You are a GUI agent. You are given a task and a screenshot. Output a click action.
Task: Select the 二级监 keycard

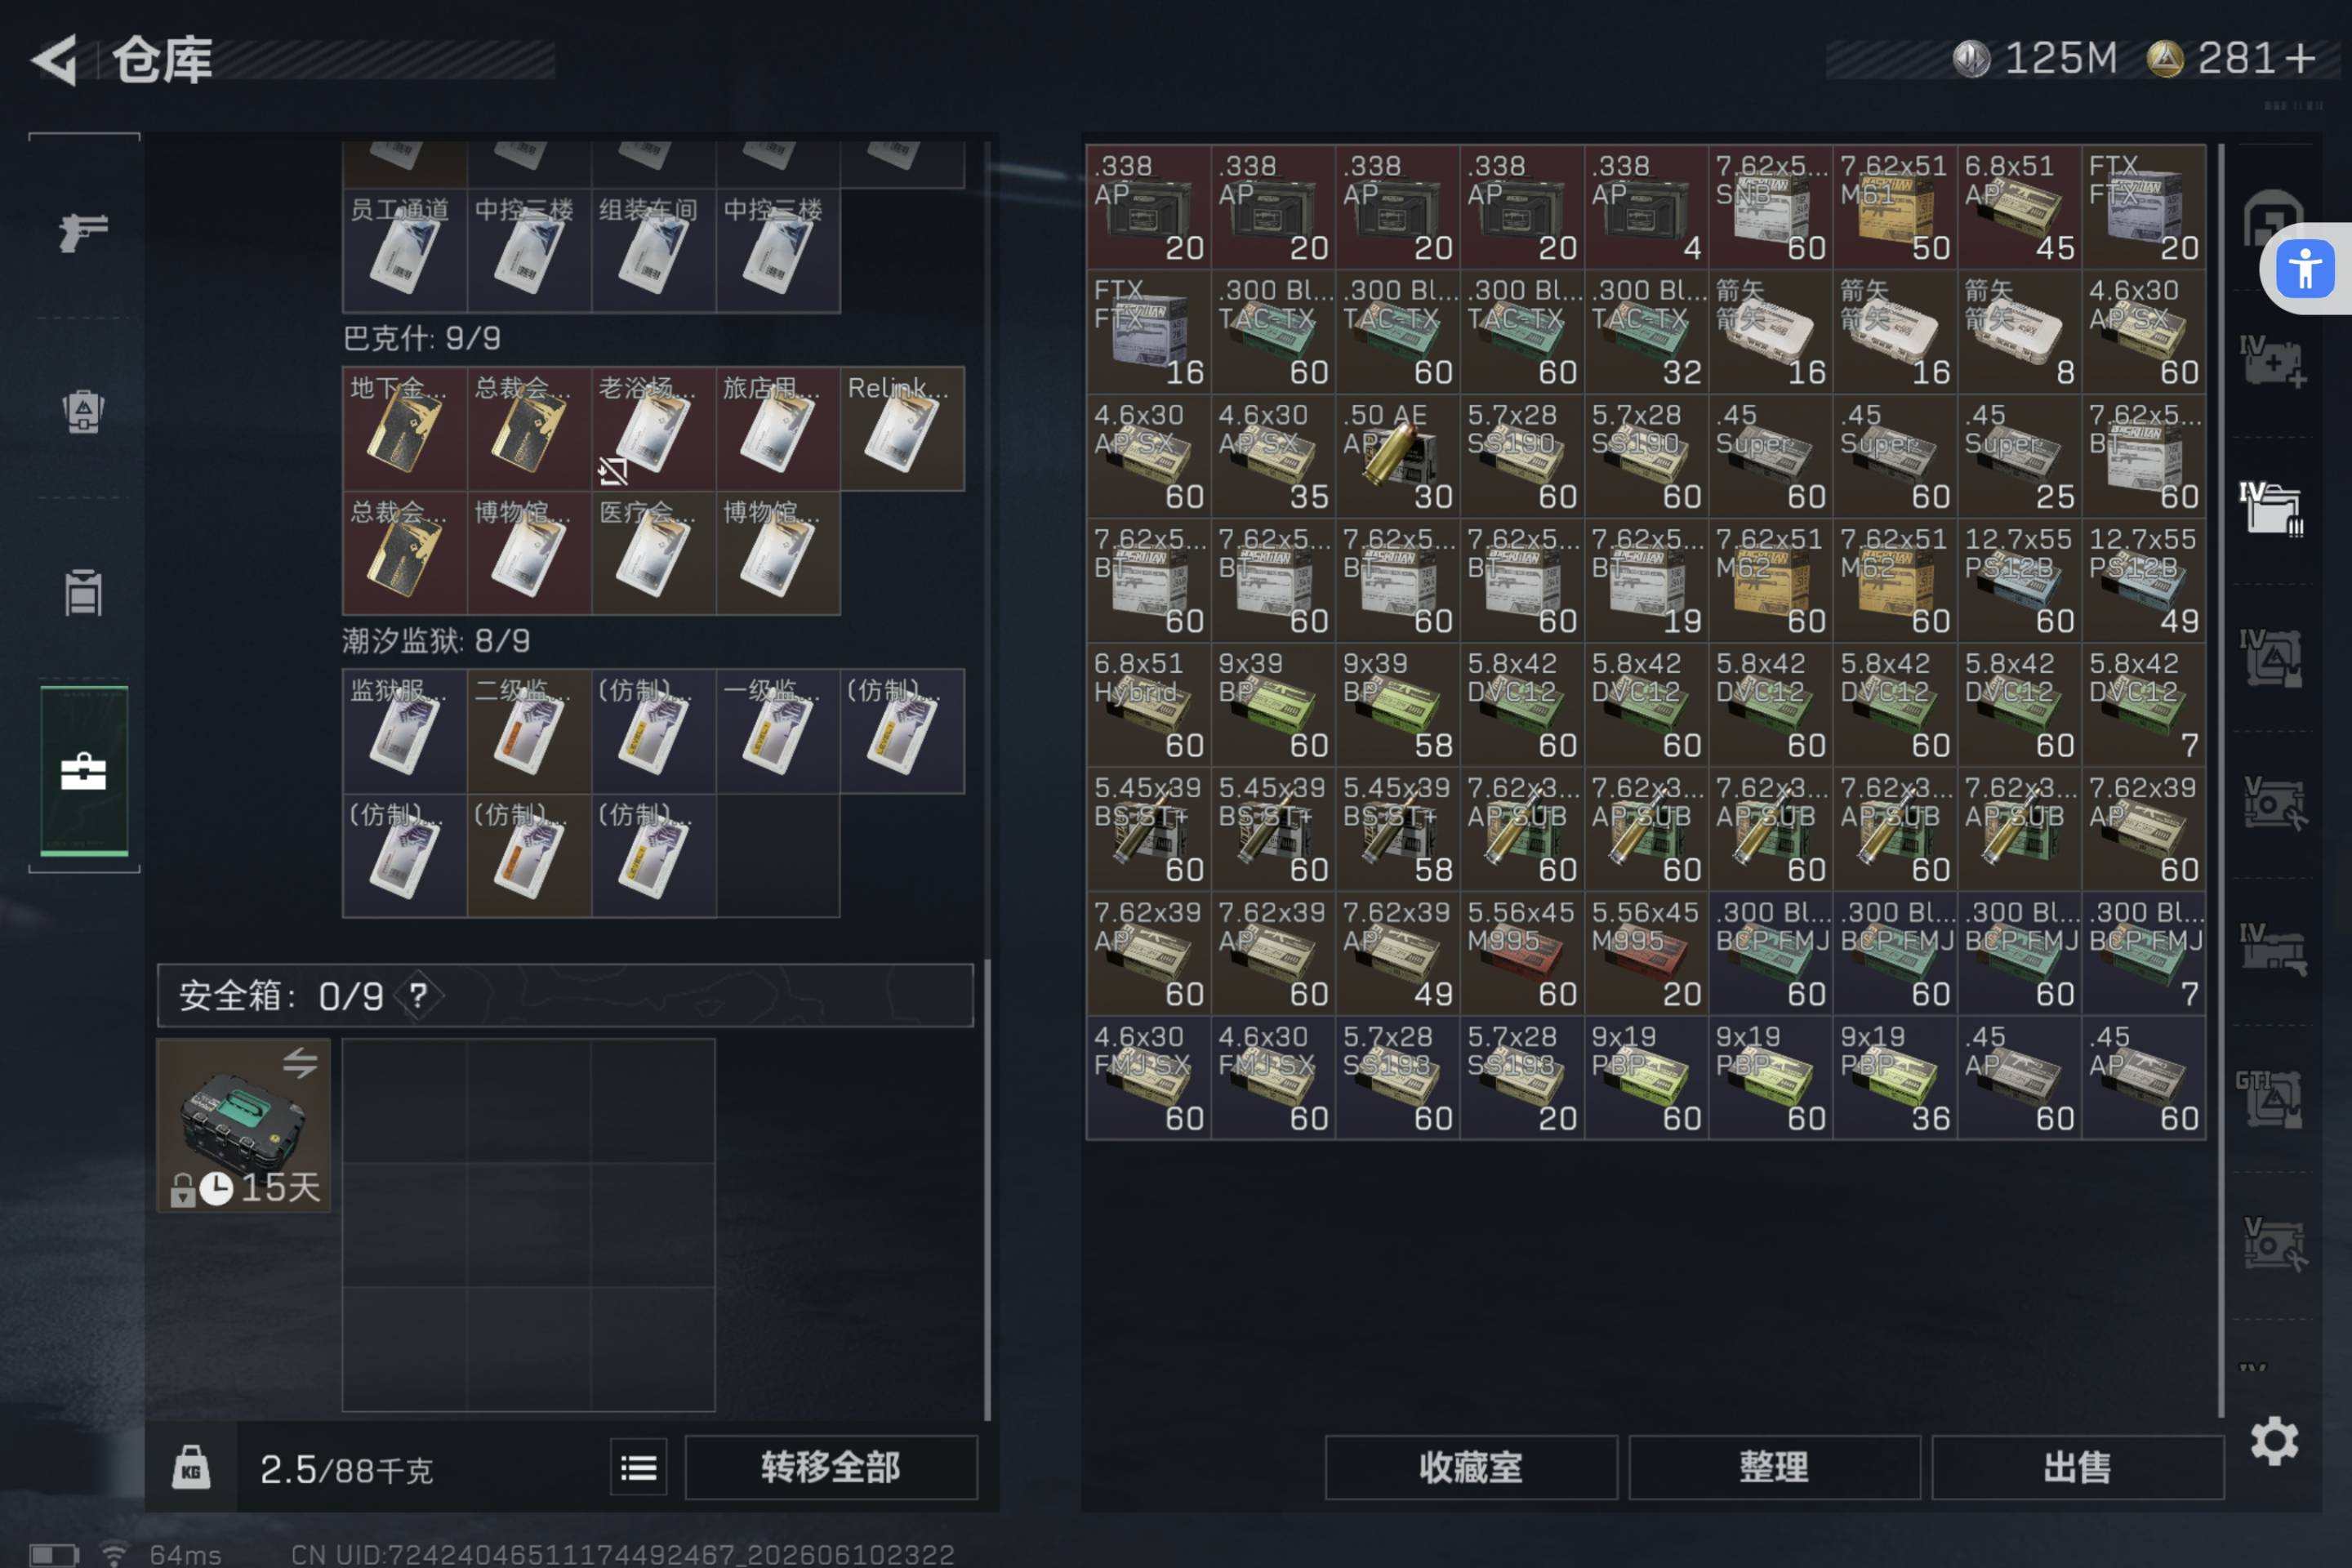point(529,732)
